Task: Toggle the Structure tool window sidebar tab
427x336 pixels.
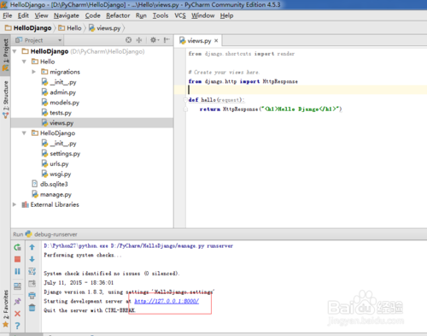Action: pyautogui.click(x=5, y=99)
